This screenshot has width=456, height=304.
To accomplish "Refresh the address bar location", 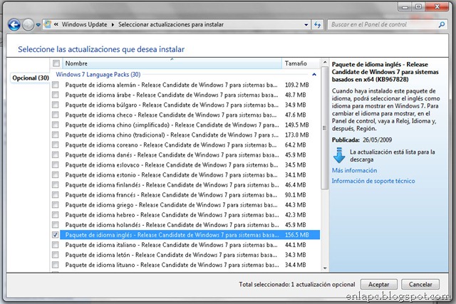I will click(317, 25).
